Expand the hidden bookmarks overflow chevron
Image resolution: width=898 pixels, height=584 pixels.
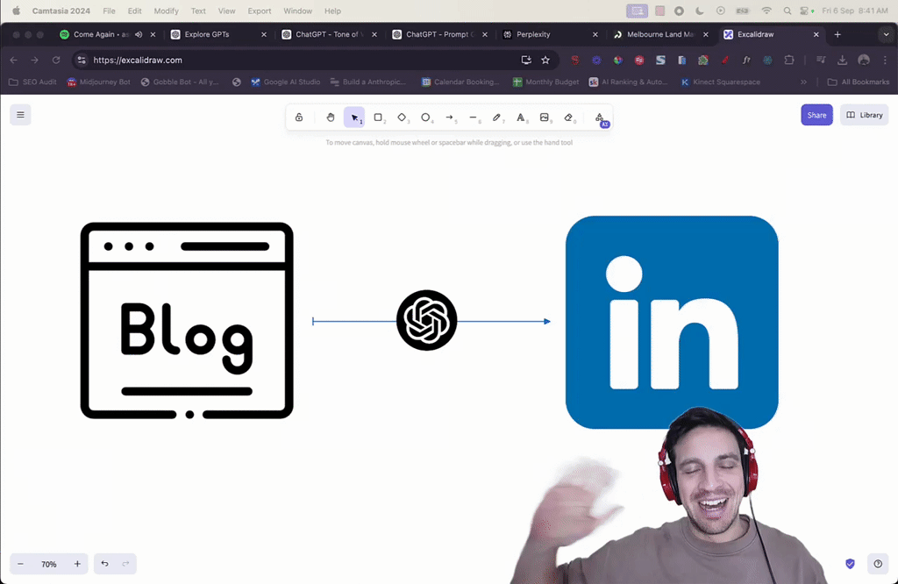pyautogui.click(x=803, y=82)
